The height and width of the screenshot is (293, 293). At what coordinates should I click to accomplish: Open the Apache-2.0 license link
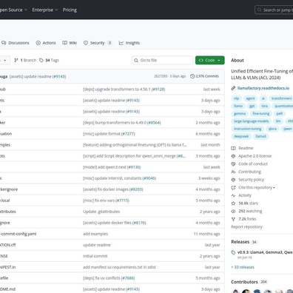coord(255,156)
